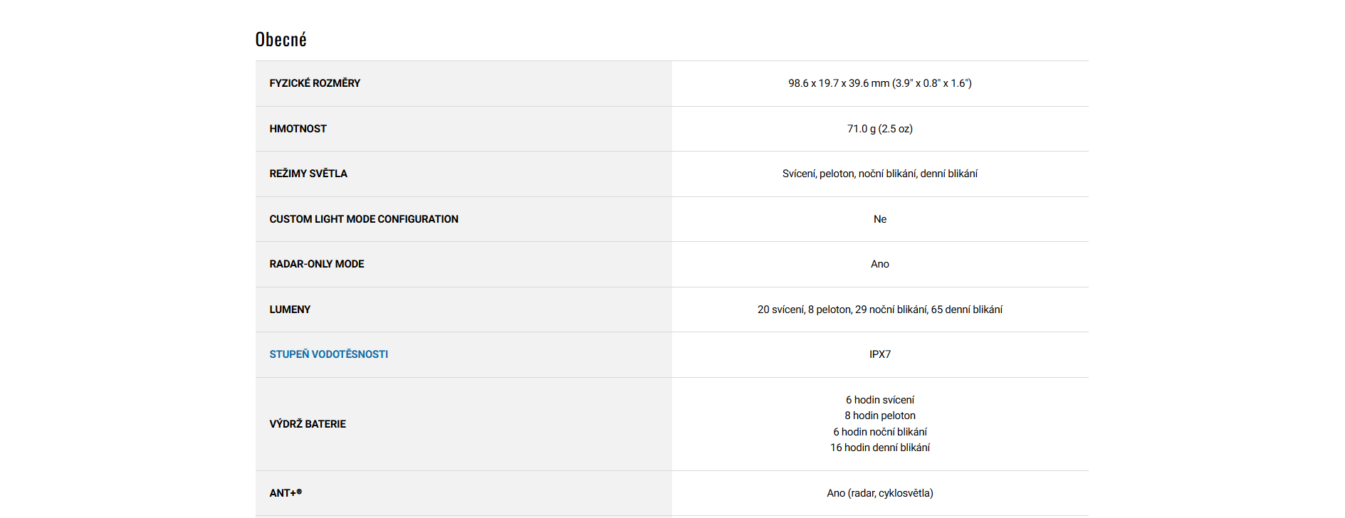
Task: Click the Ano value for Radar-Only Mode
Action: point(880,264)
